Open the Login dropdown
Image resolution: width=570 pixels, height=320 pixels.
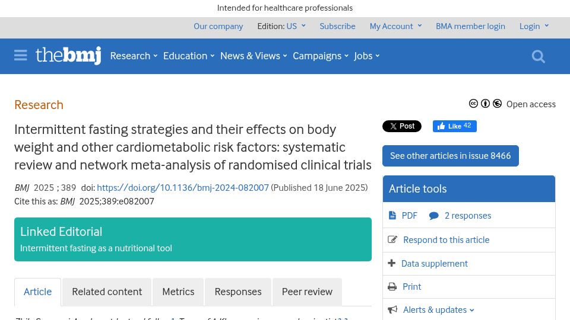pos(534,26)
